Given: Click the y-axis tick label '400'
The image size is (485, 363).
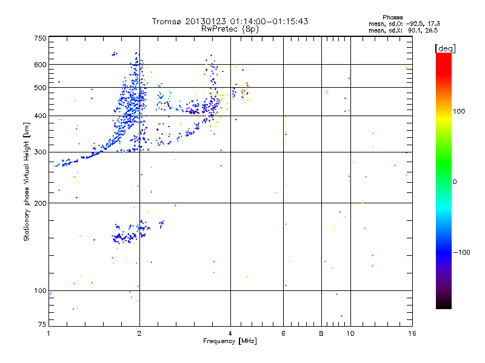Looking at the screenshot, I should (x=40, y=116).
